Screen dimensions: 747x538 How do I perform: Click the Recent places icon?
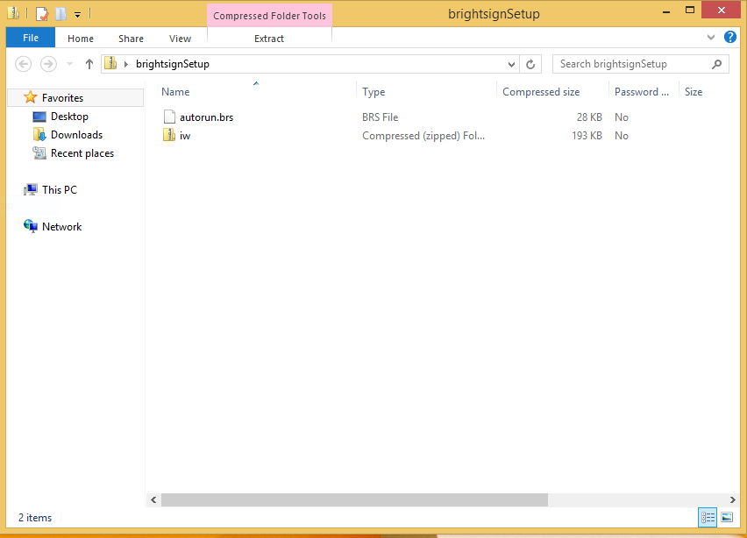(x=39, y=153)
